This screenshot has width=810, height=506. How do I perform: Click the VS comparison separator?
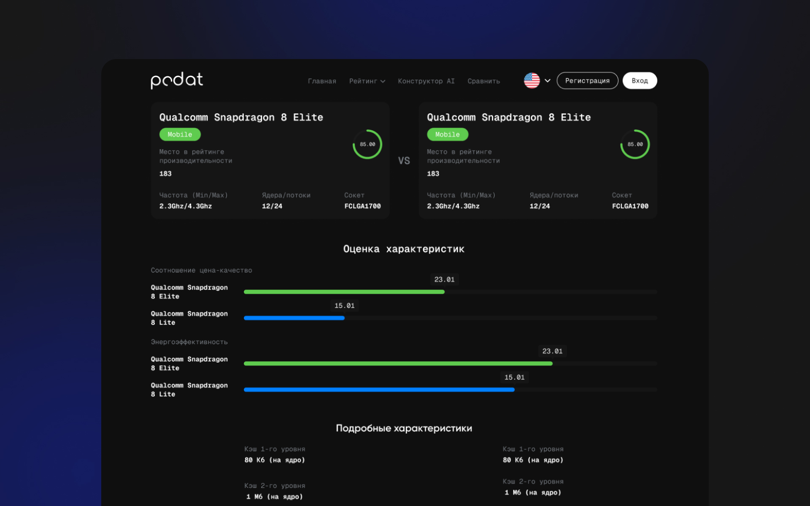pyautogui.click(x=404, y=161)
